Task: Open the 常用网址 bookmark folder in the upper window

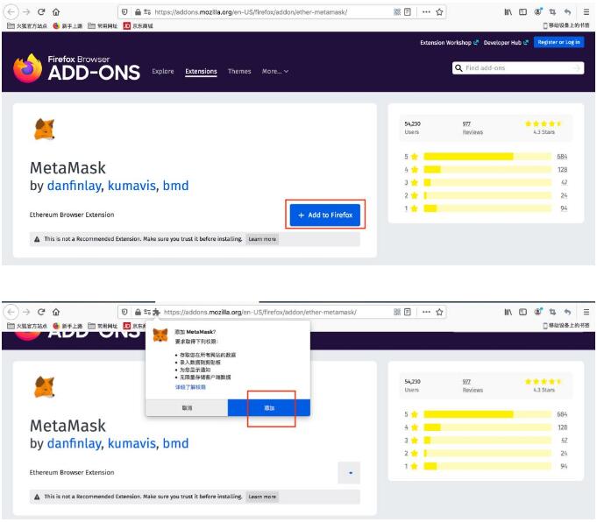Action: pyautogui.click(x=103, y=26)
